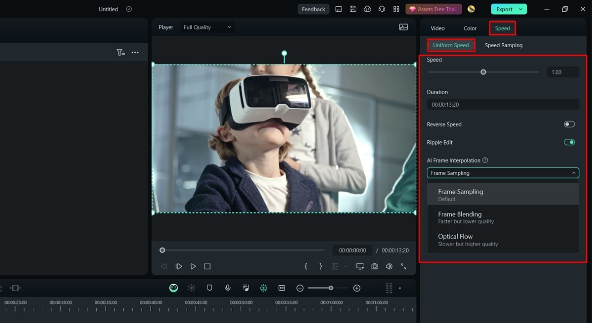The height and width of the screenshot is (323, 592).
Task: Click the Speed slider handle
Action: click(x=483, y=72)
